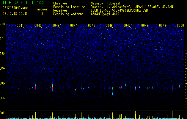Click the 0.8 kHz axis label
The width and height of the screenshot is (187, 119).
tap(3, 83)
